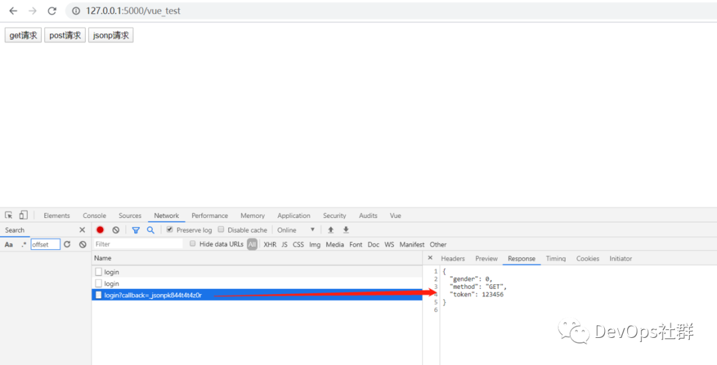Refresh search results icon
Image resolution: width=717 pixels, height=365 pixels.
tap(67, 244)
